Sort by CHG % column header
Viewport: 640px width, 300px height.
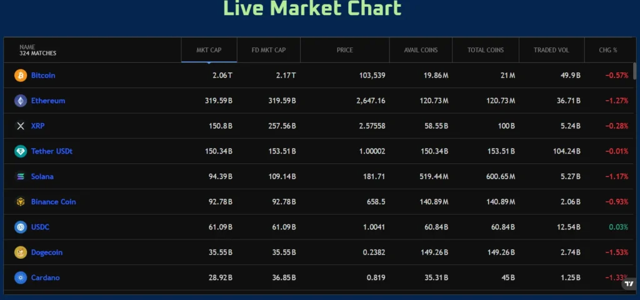click(x=607, y=50)
